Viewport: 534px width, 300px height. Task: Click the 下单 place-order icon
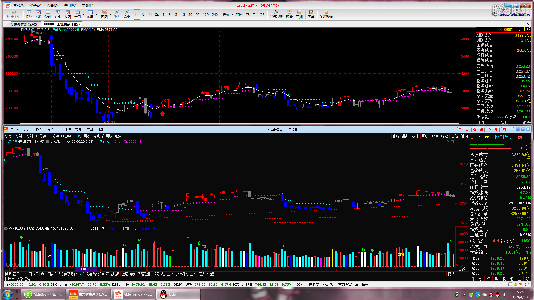tap(311, 14)
